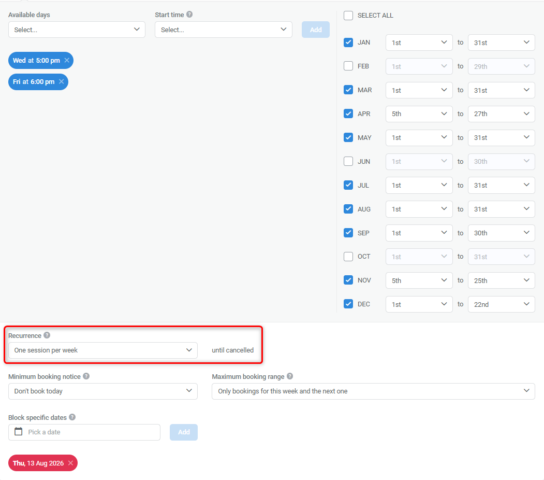The image size is (544, 480).
Task: Click the Add button for blocked dates
Action: pyautogui.click(x=183, y=432)
